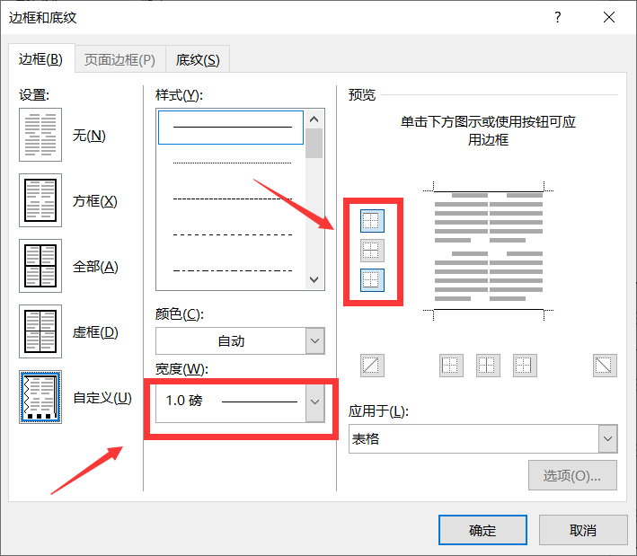The image size is (637, 556).
Task: Click the style list scroll up arrow
Action: coord(314,119)
